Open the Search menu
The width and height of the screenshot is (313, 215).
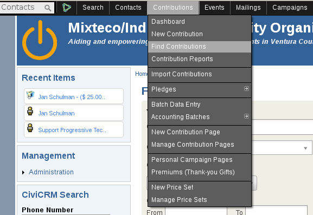[x=93, y=8]
